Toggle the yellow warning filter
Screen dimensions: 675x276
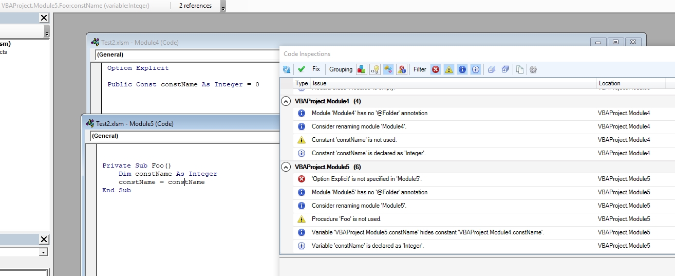pyautogui.click(x=449, y=69)
